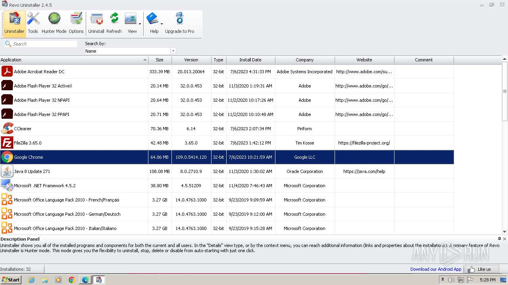Click the Website column header
This screenshot has height=285, width=508.
pyautogui.click(x=364, y=60)
